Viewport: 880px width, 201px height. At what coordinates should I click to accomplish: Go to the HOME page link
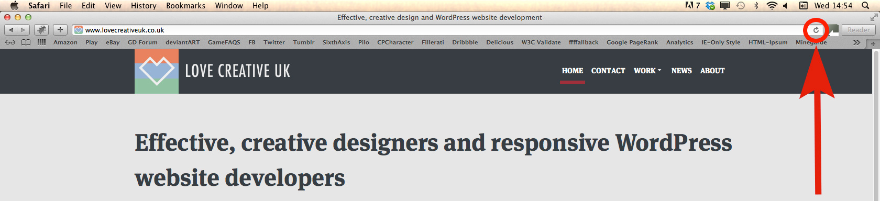pos(573,71)
